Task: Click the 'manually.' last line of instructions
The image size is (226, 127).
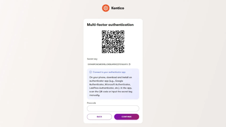Action: coord(95,95)
